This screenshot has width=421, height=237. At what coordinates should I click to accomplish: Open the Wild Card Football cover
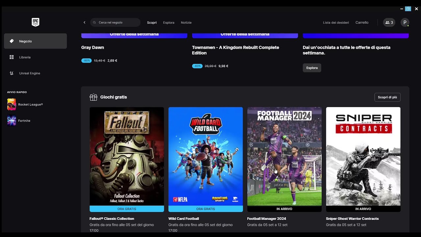click(206, 156)
